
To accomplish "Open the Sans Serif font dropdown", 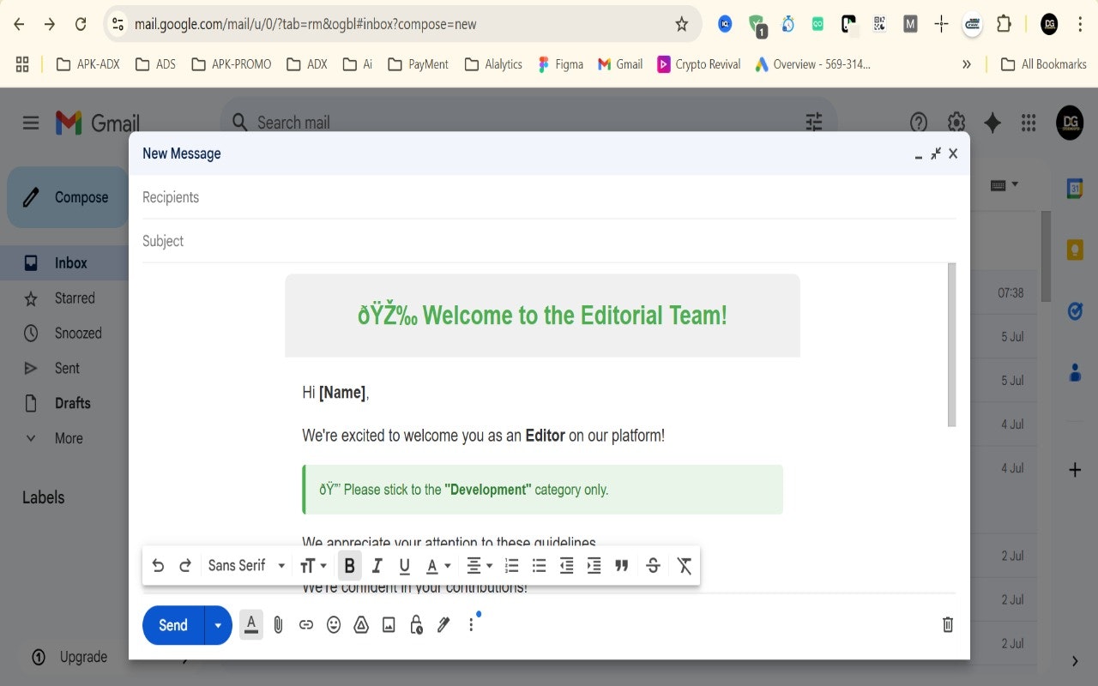I will (244, 565).
